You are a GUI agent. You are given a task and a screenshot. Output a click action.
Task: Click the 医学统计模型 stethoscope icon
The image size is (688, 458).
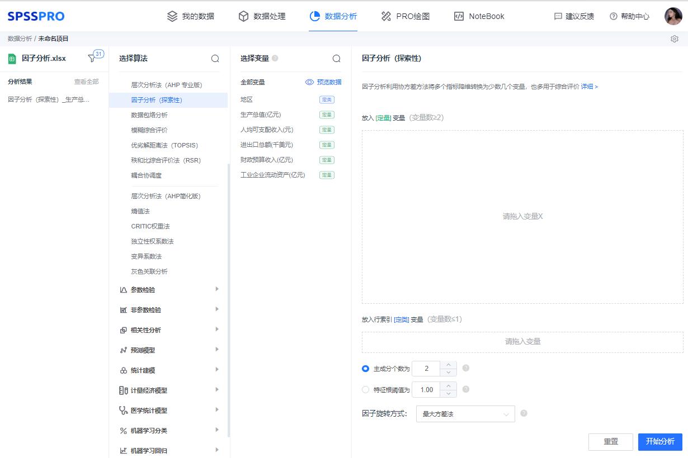coord(124,411)
